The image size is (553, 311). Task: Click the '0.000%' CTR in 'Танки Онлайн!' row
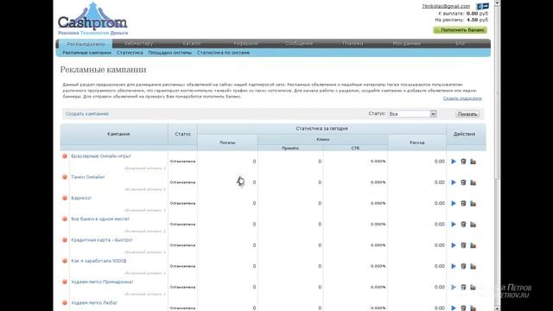click(x=378, y=182)
